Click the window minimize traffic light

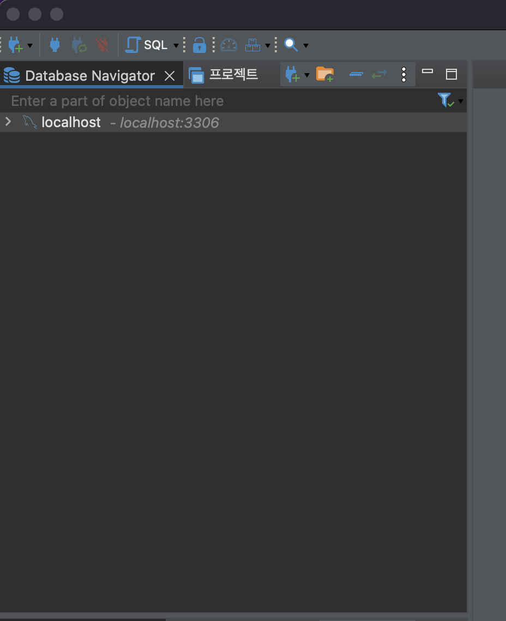point(35,14)
